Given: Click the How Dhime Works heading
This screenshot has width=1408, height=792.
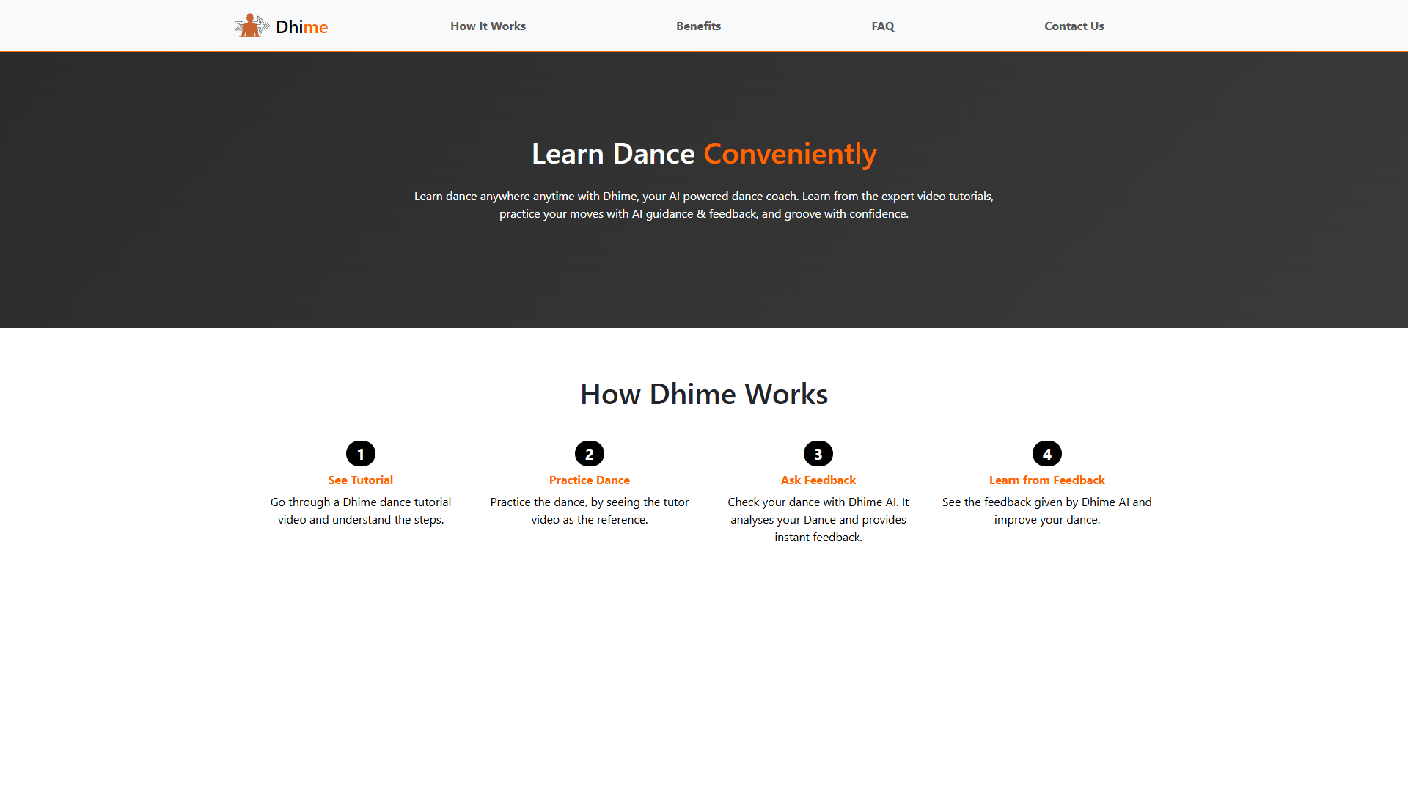Looking at the screenshot, I should coord(704,394).
